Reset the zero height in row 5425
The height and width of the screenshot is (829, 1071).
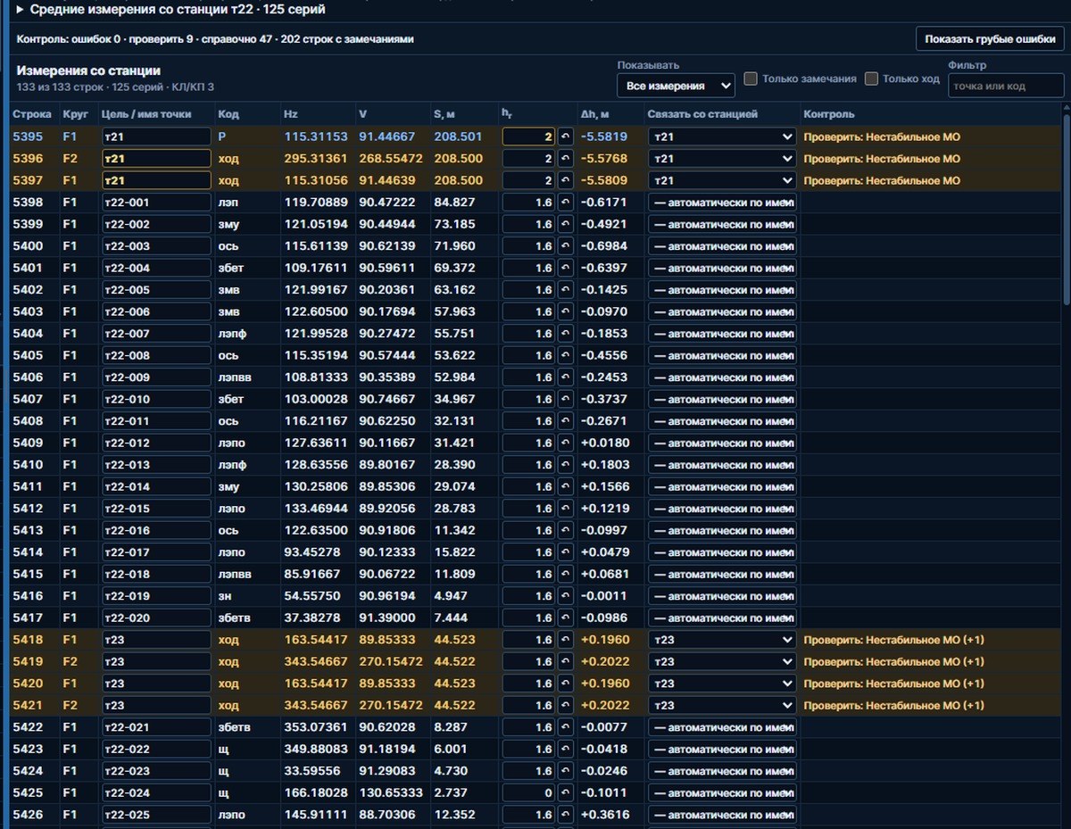[x=565, y=793]
